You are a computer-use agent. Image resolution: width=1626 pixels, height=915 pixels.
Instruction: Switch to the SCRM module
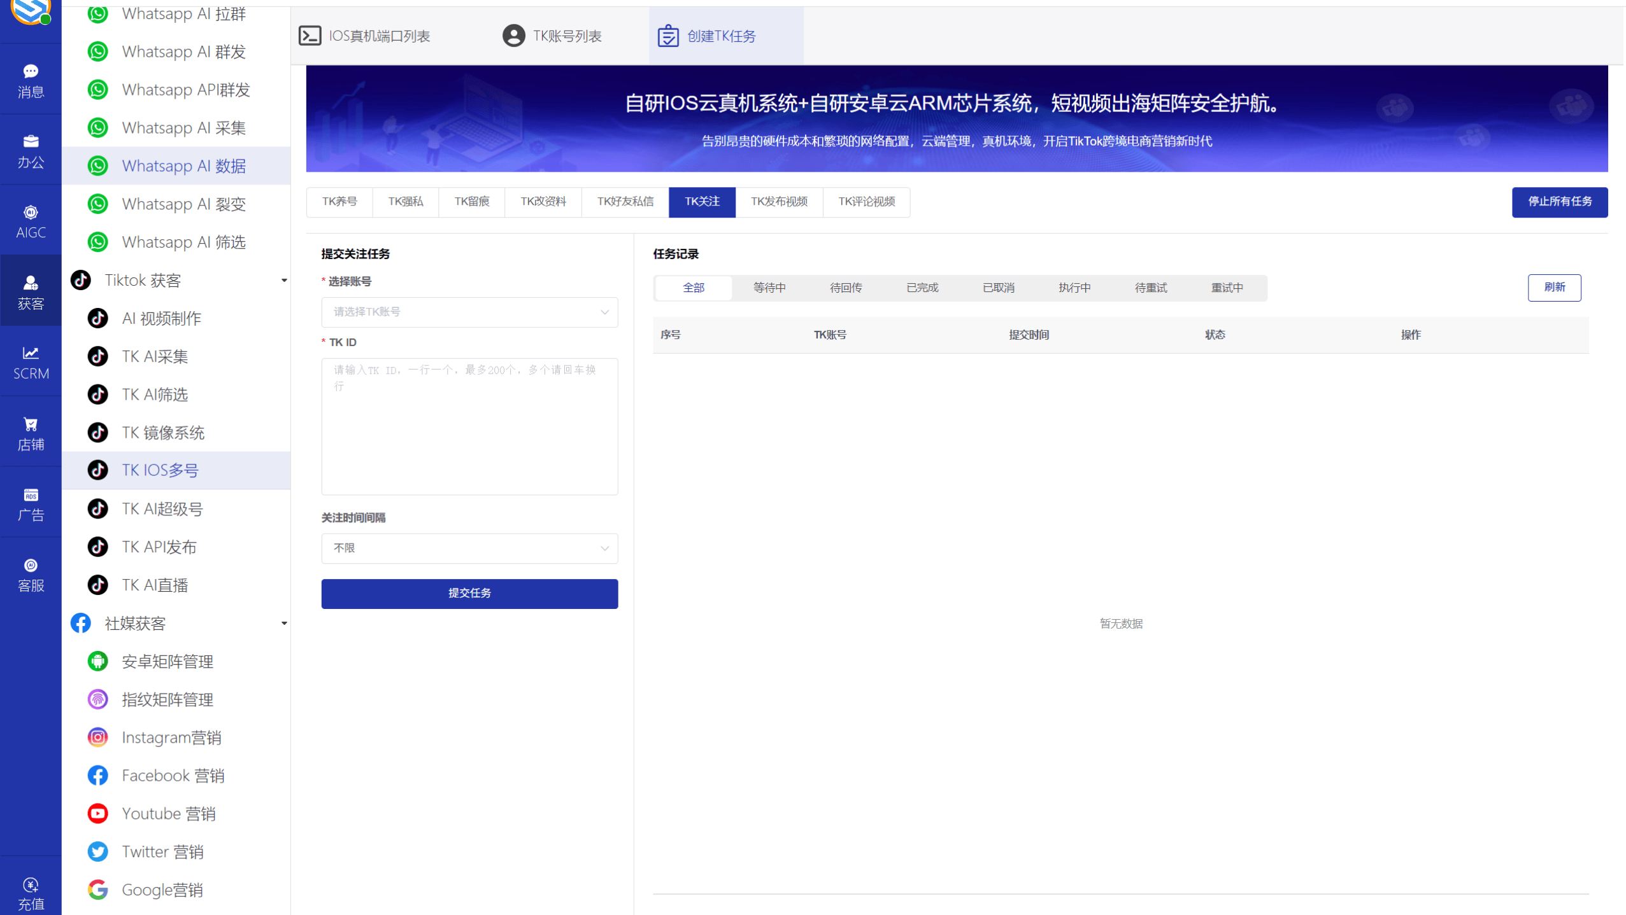coord(30,362)
